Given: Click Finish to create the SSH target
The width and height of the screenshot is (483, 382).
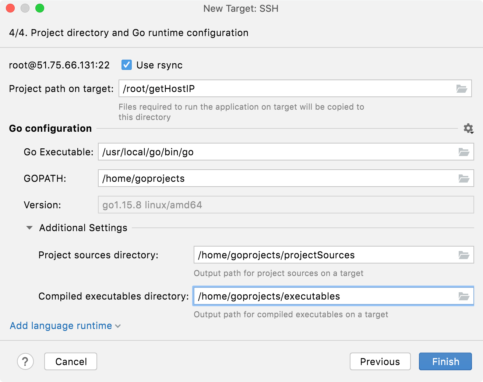Looking at the screenshot, I should tap(445, 361).
